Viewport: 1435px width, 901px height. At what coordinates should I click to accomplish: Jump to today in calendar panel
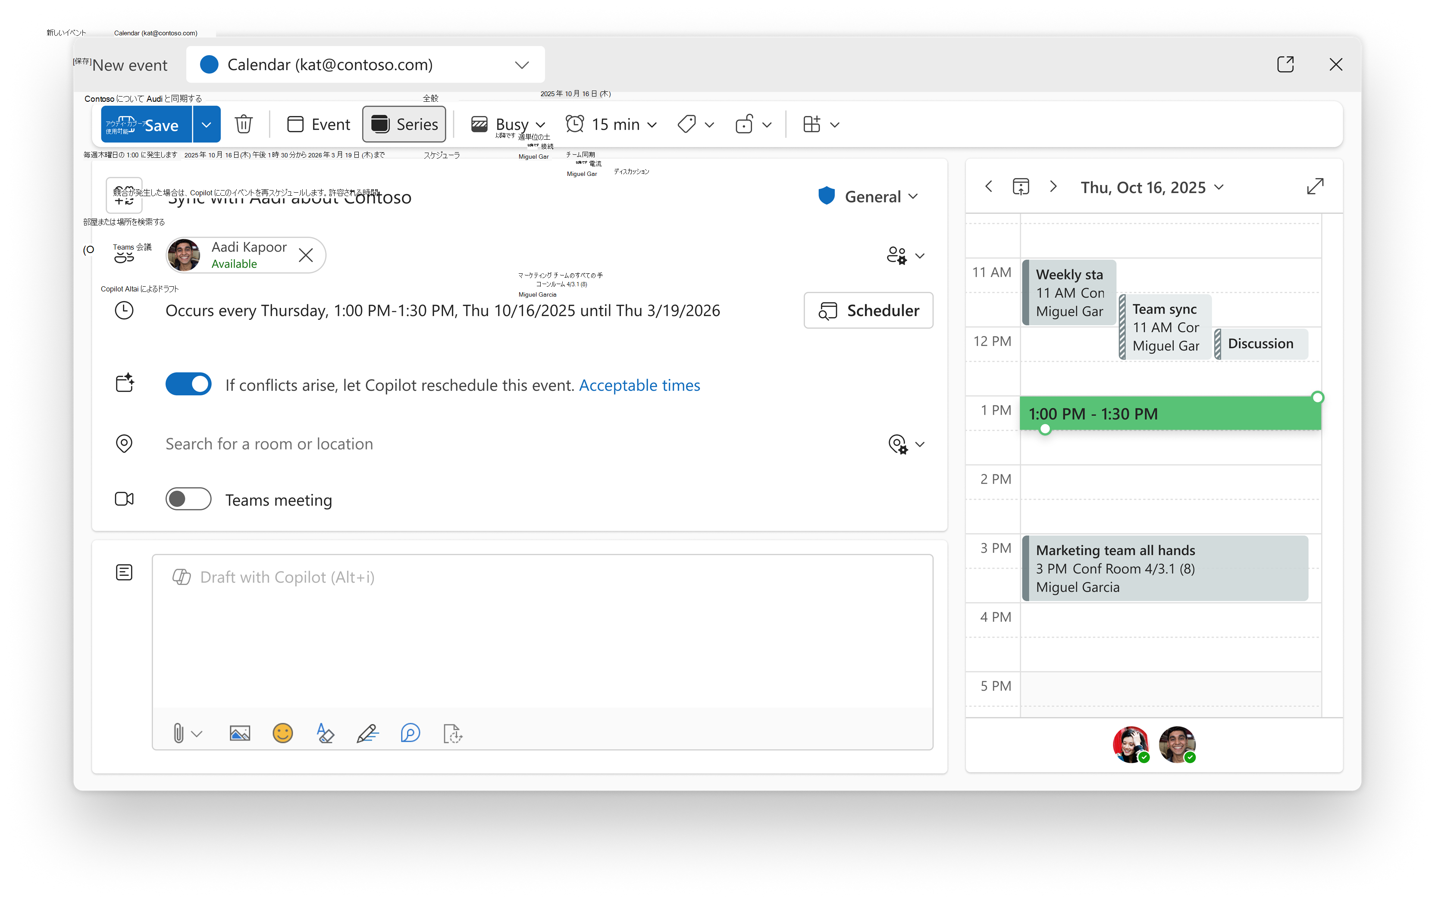coord(1021,187)
